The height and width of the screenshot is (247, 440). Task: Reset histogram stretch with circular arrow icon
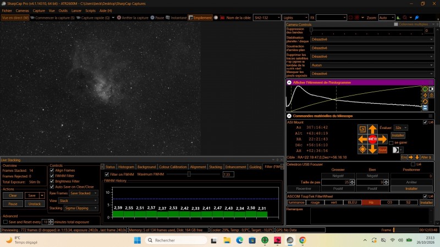(425, 102)
